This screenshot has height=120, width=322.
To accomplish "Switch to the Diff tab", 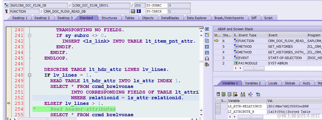I will tap(254, 18).
